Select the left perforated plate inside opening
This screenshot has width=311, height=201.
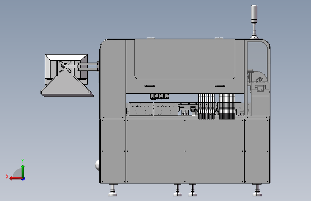141,109
